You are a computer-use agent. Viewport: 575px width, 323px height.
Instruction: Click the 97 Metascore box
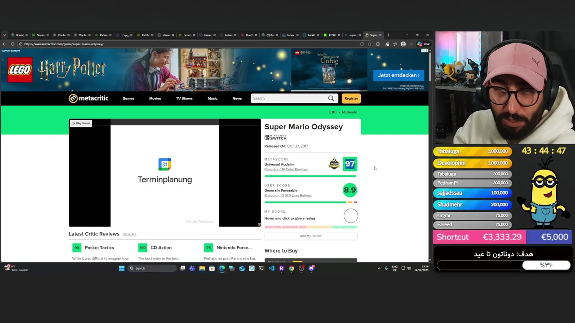click(350, 164)
